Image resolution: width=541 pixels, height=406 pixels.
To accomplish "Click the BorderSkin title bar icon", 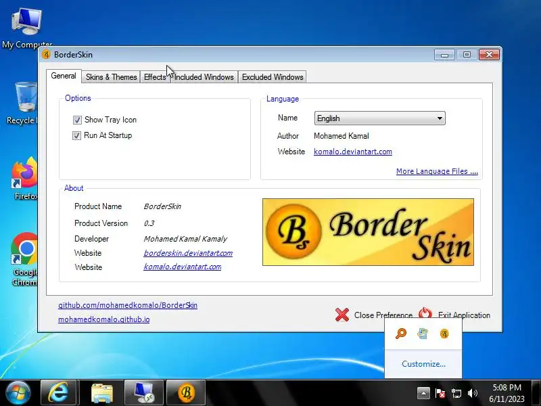I will pyautogui.click(x=46, y=55).
